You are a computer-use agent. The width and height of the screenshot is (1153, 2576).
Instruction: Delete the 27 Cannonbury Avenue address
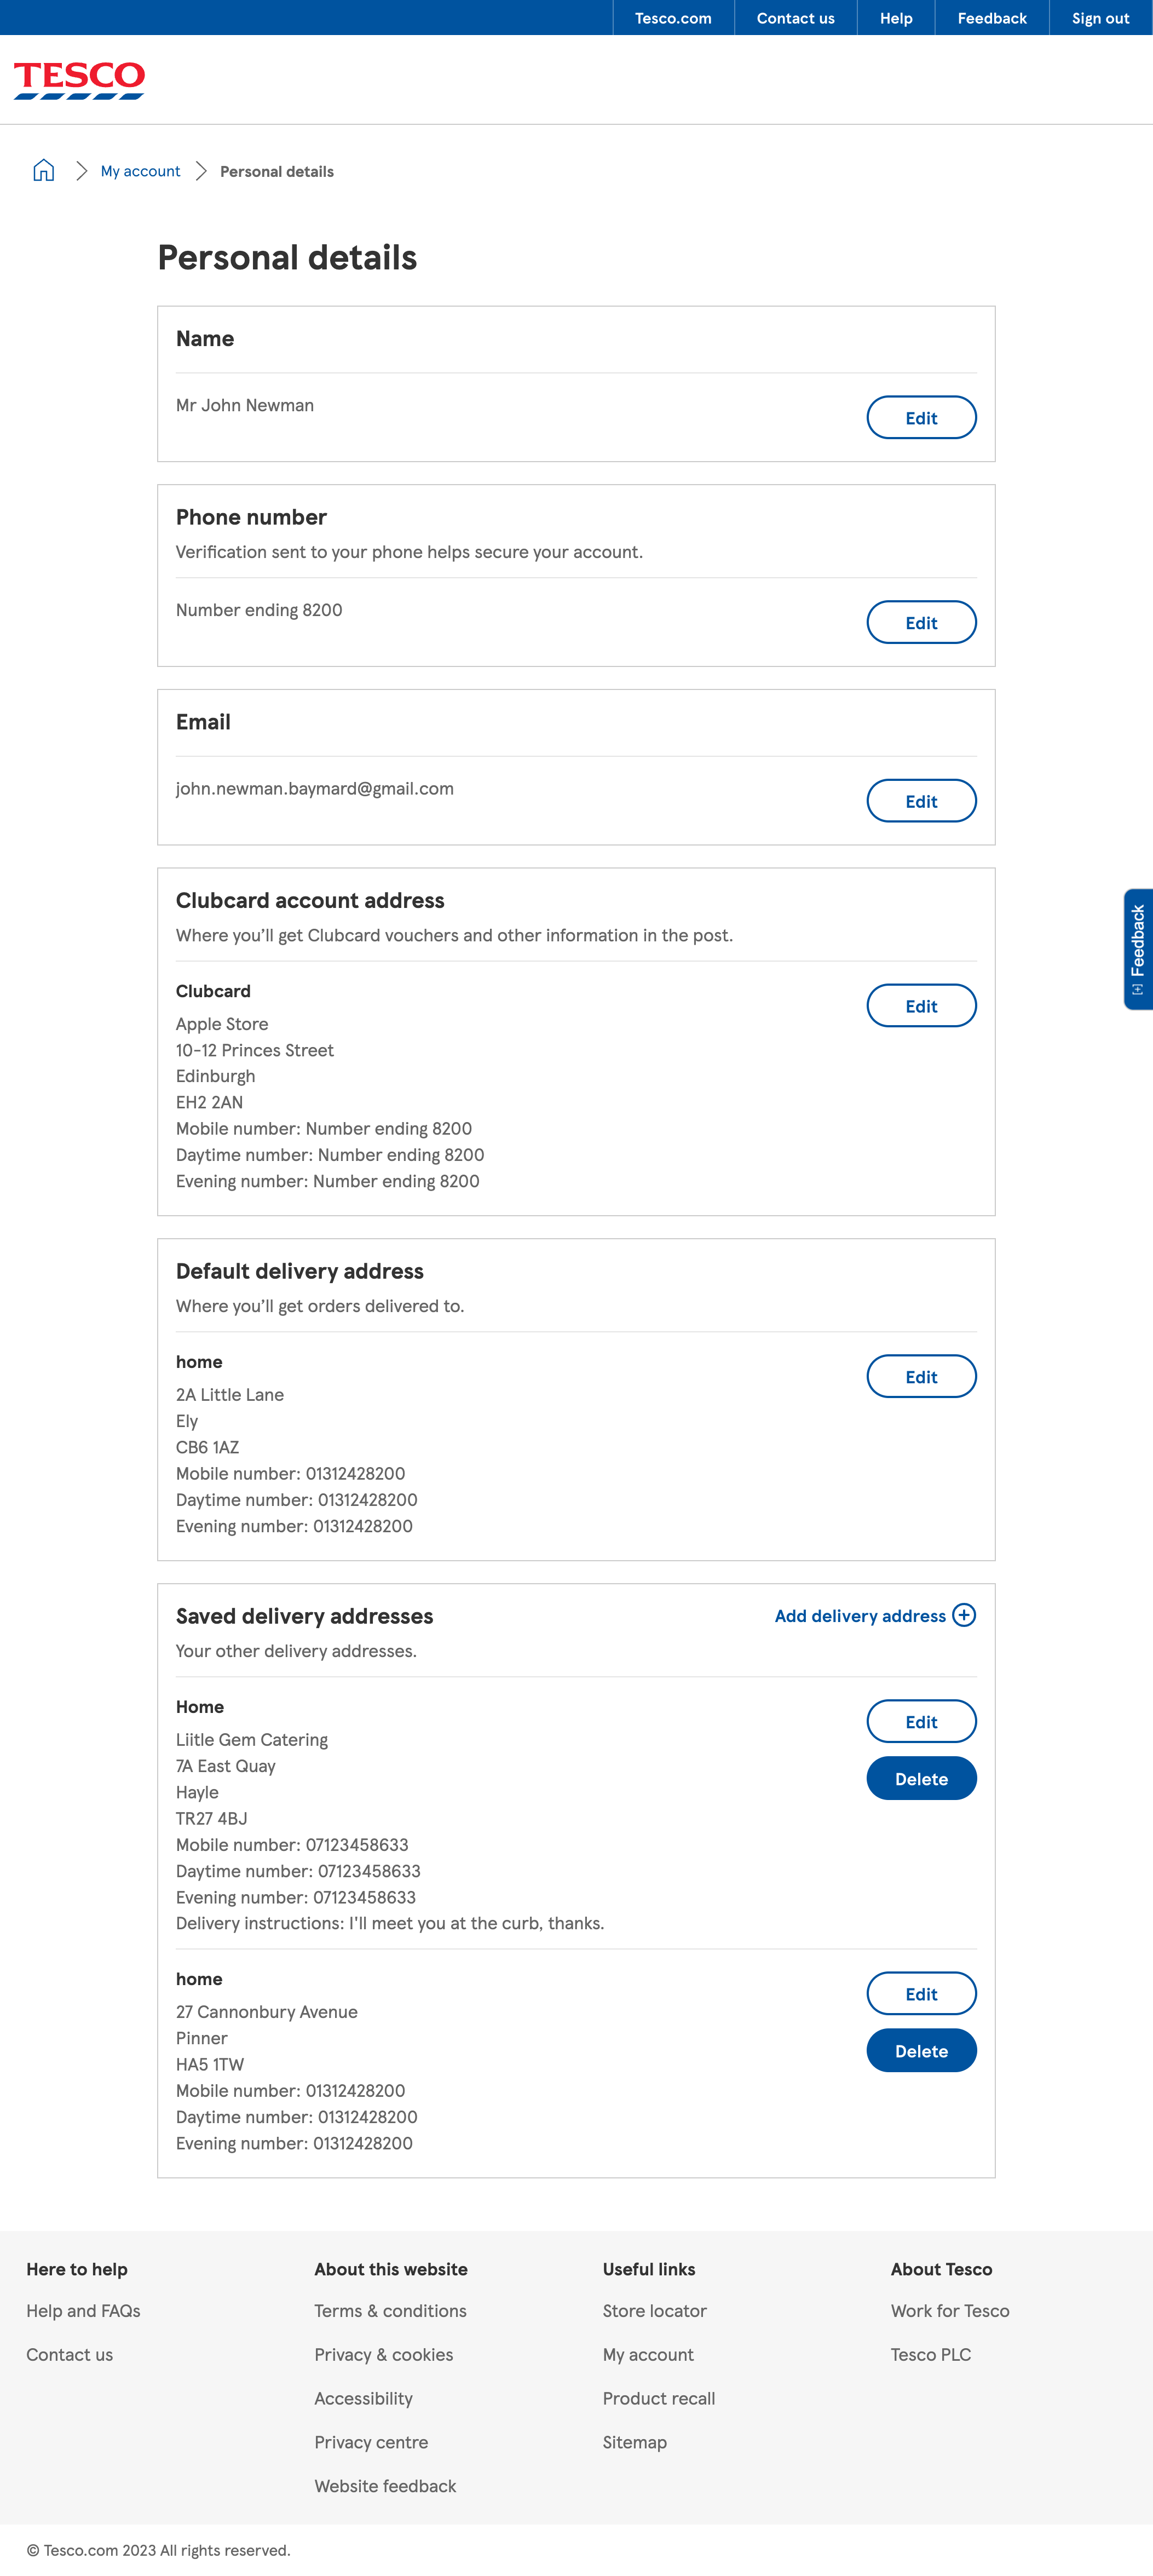coord(921,2050)
